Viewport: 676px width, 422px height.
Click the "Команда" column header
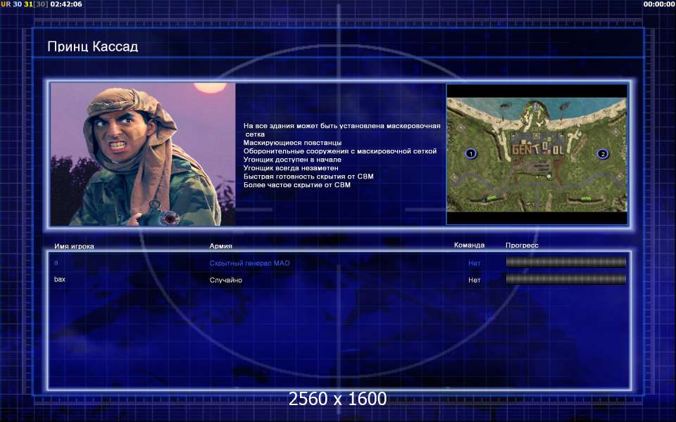[469, 245]
